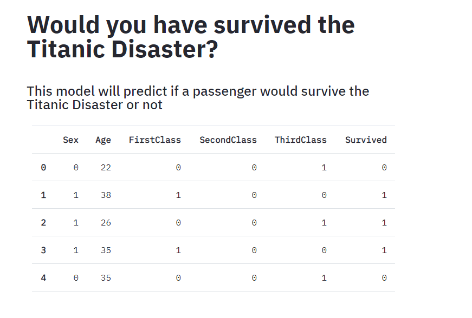Screen dimensions: 472x318
Task: Click the Age cell showing 38
Action: pyautogui.click(x=106, y=195)
